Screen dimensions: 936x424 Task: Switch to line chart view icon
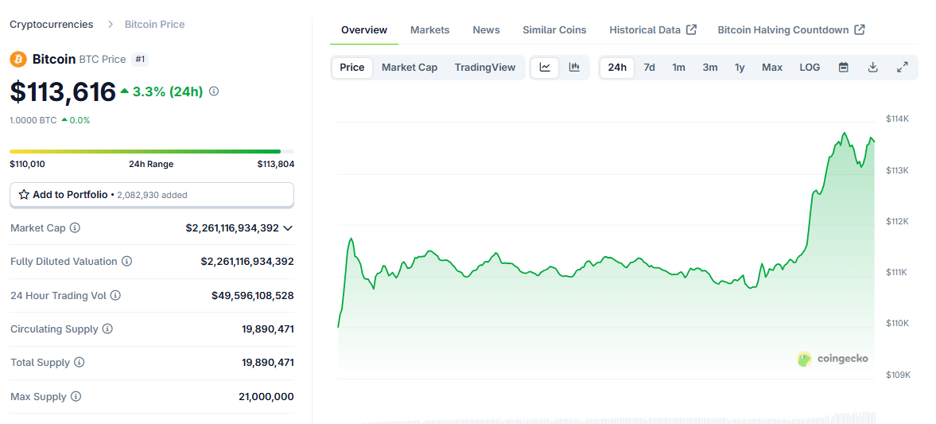545,68
